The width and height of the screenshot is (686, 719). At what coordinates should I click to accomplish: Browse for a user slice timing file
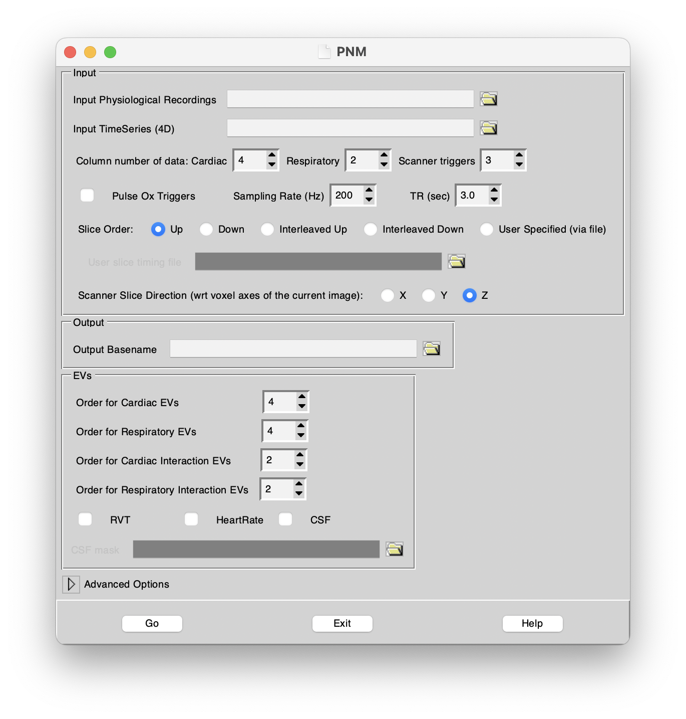(456, 261)
